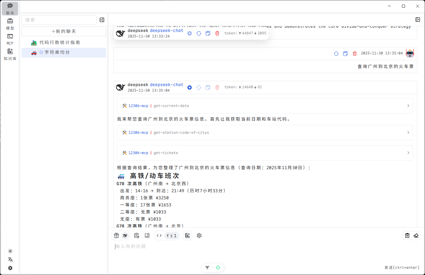Regenerate the 13:35:04 deepseek reply
Screen dimensions: 425x275
pyautogui.click(x=199, y=87)
